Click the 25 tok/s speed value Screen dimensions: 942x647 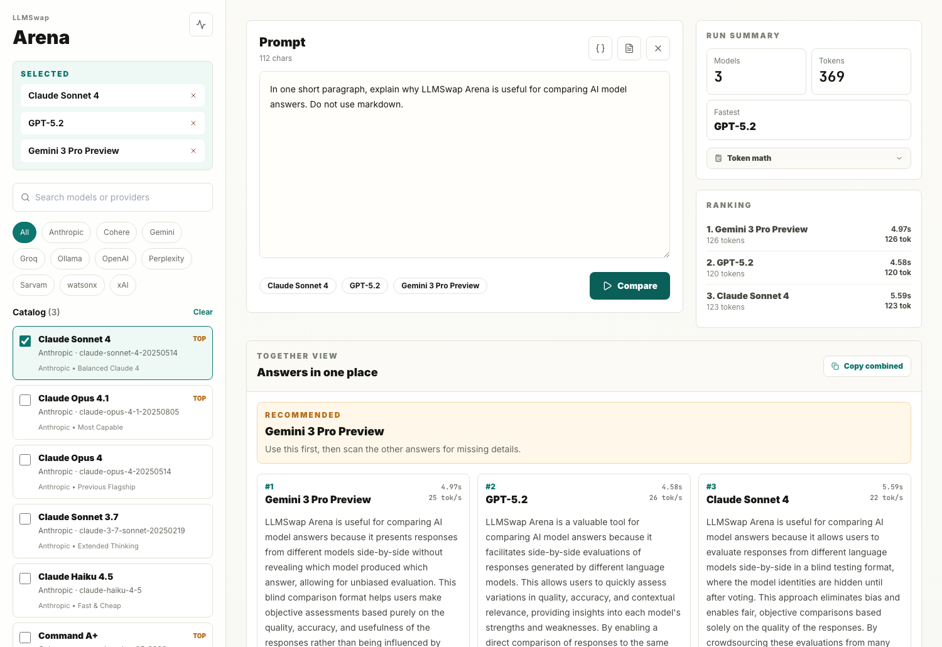coord(445,498)
